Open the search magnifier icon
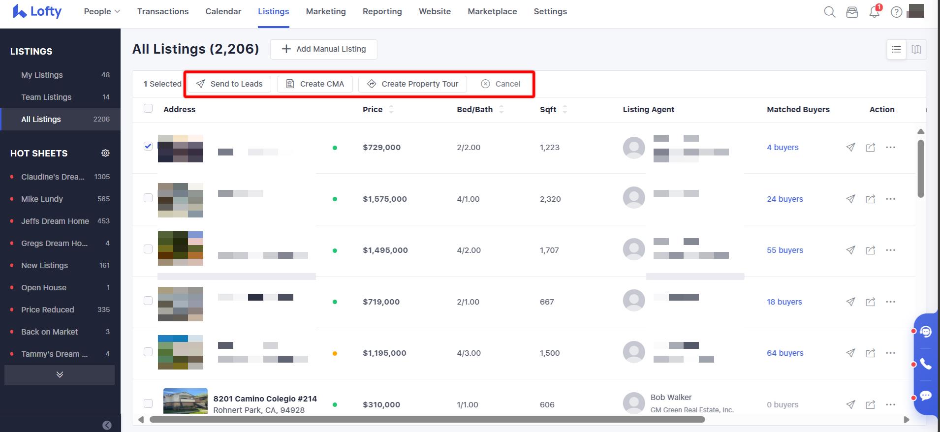The height and width of the screenshot is (432, 940). (x=829, y=12)
